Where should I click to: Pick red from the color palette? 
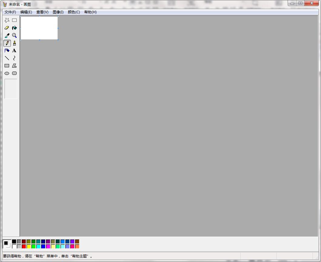(24, 246)
